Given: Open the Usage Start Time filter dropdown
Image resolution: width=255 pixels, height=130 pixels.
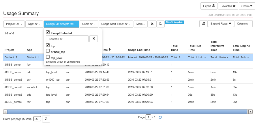Looking at the screenshot, I should coord(116,24).
